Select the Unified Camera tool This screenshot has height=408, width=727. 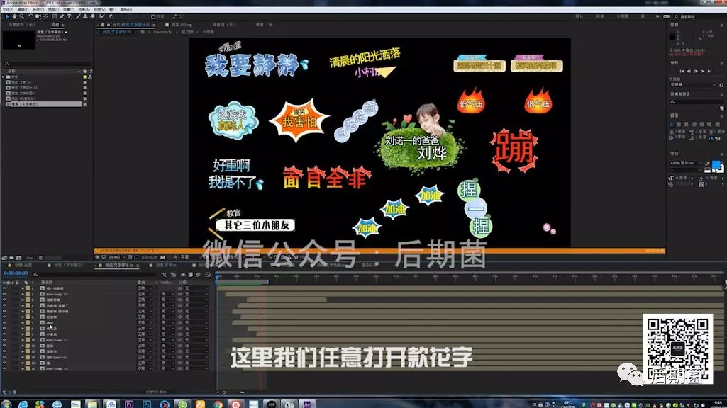click(x=38, y=16)
